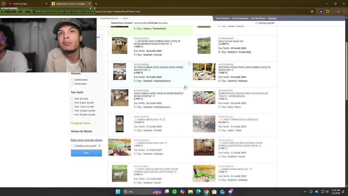Reload the page with refresh icon
The width and height of the screenshot is (348, 196).
coord(17,11)
